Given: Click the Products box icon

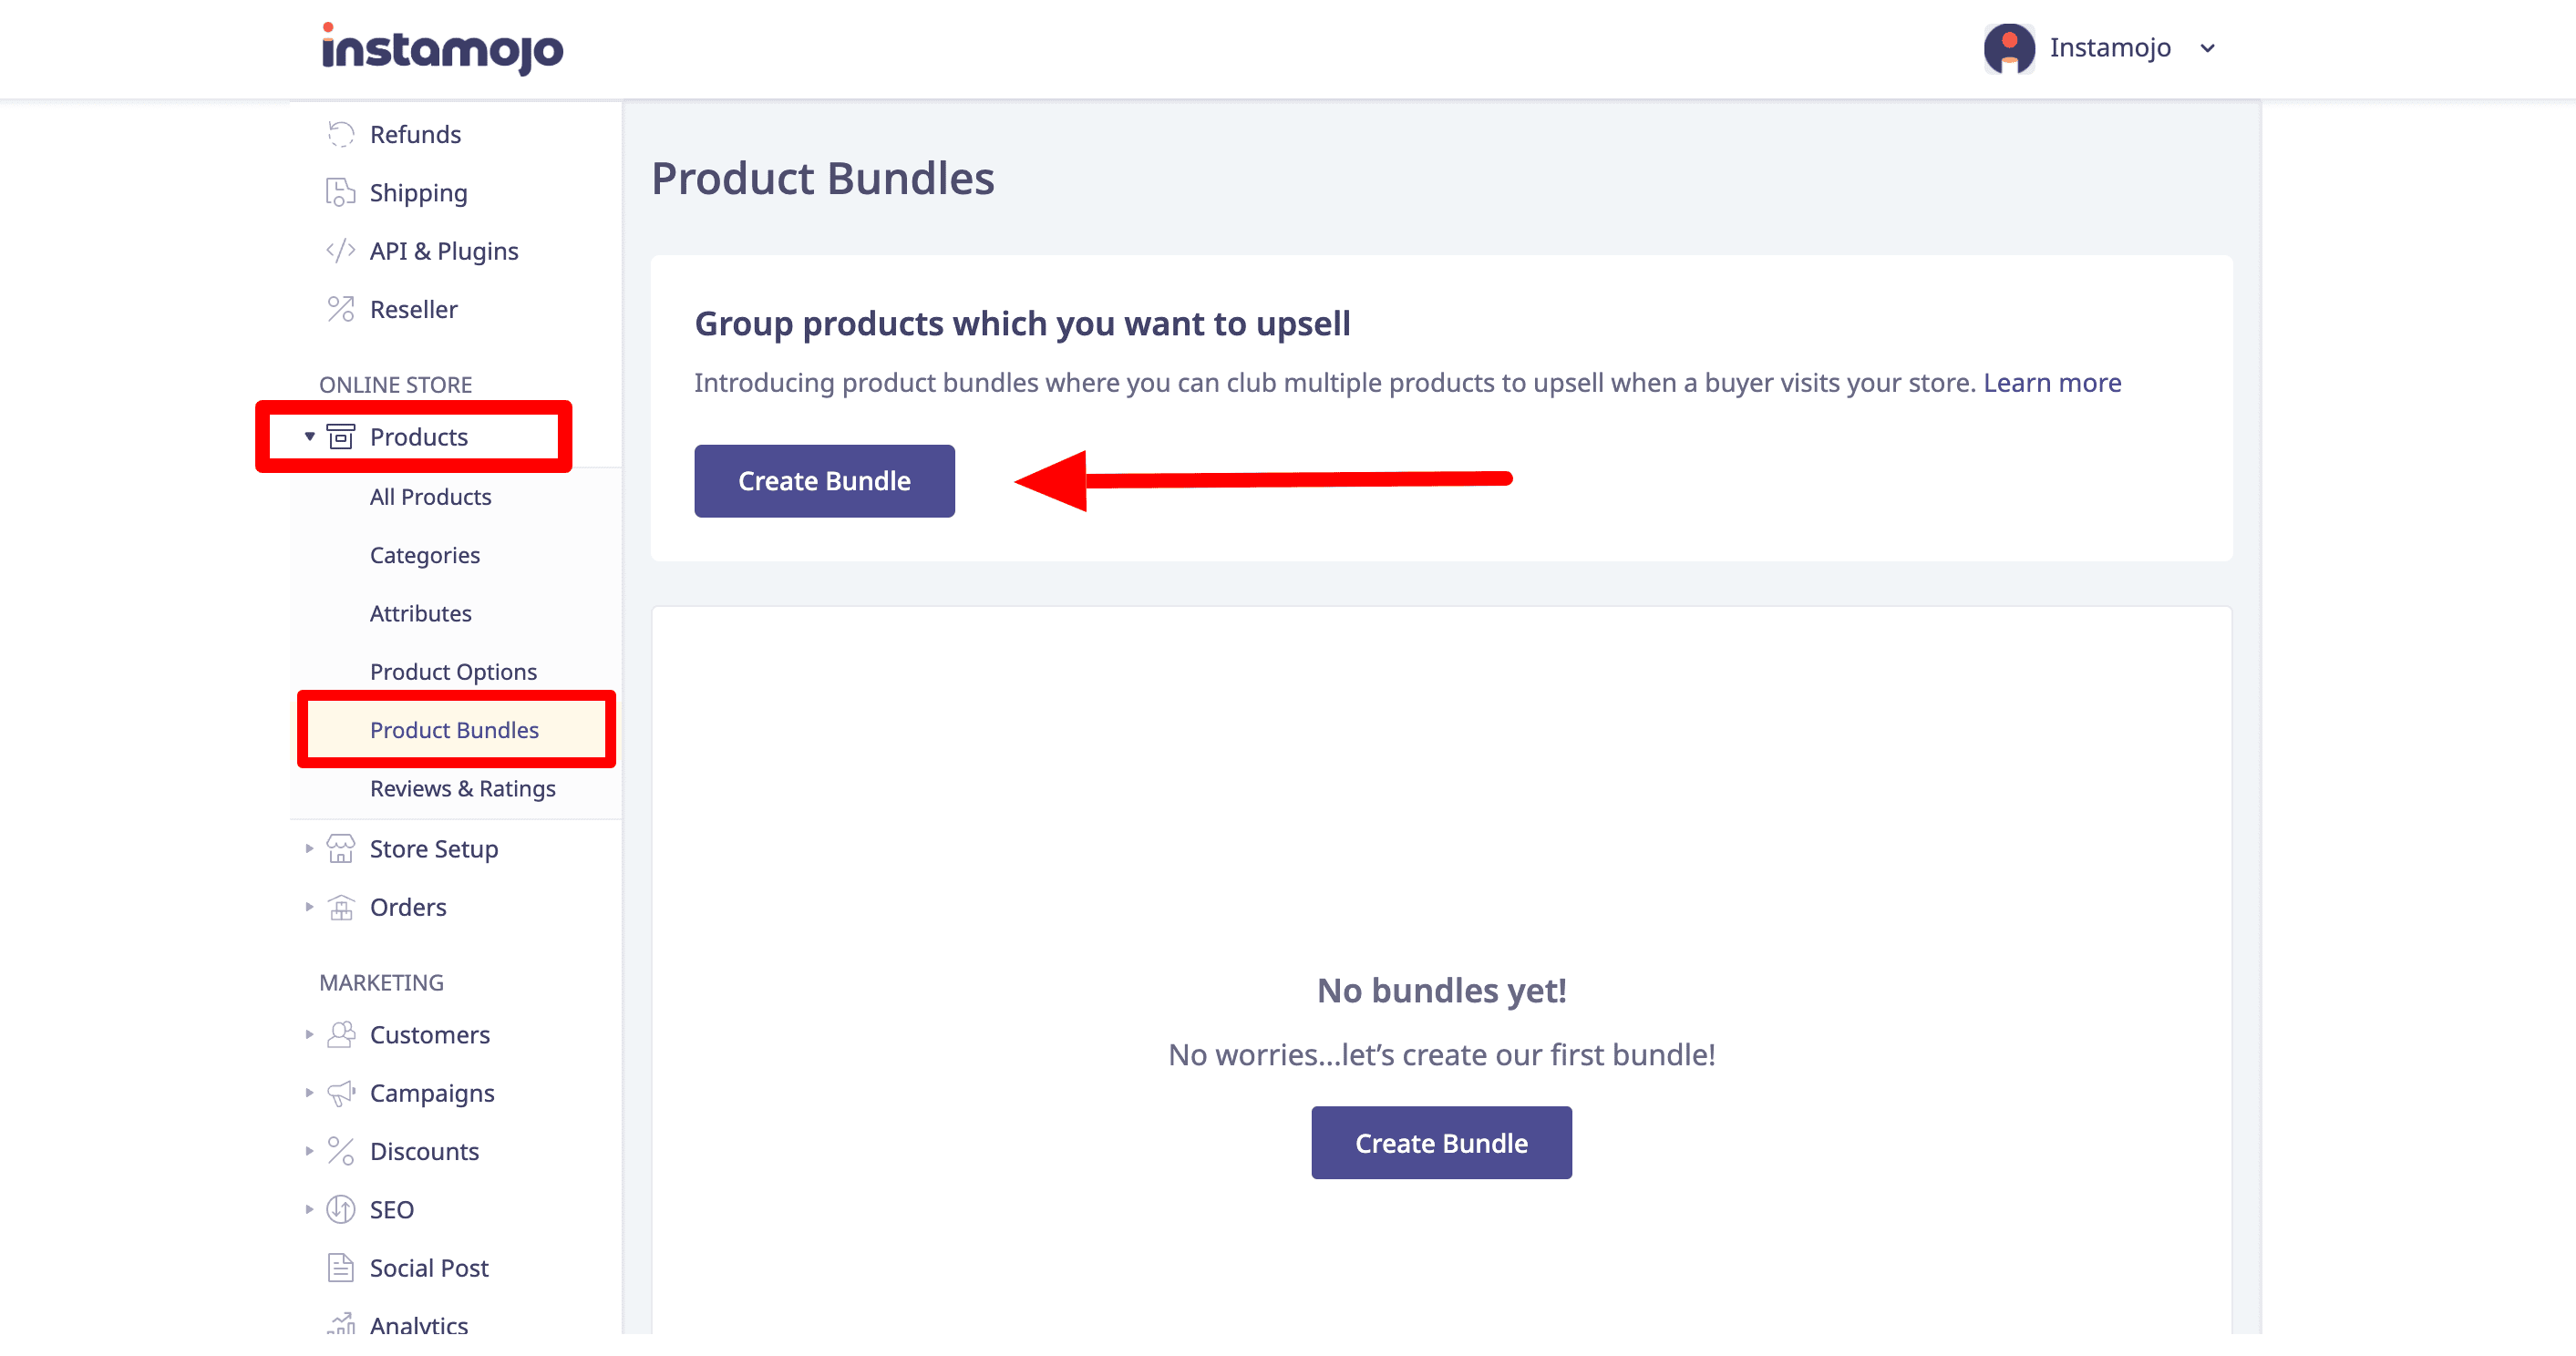Looking at the screenshot, I should coord(341,436).
